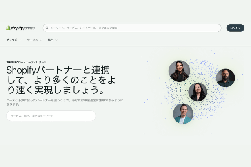Click the SHOPIFYパートナーディレクトリ label
The height and width of the screenshot is (167, 251).
coord(26,62)
